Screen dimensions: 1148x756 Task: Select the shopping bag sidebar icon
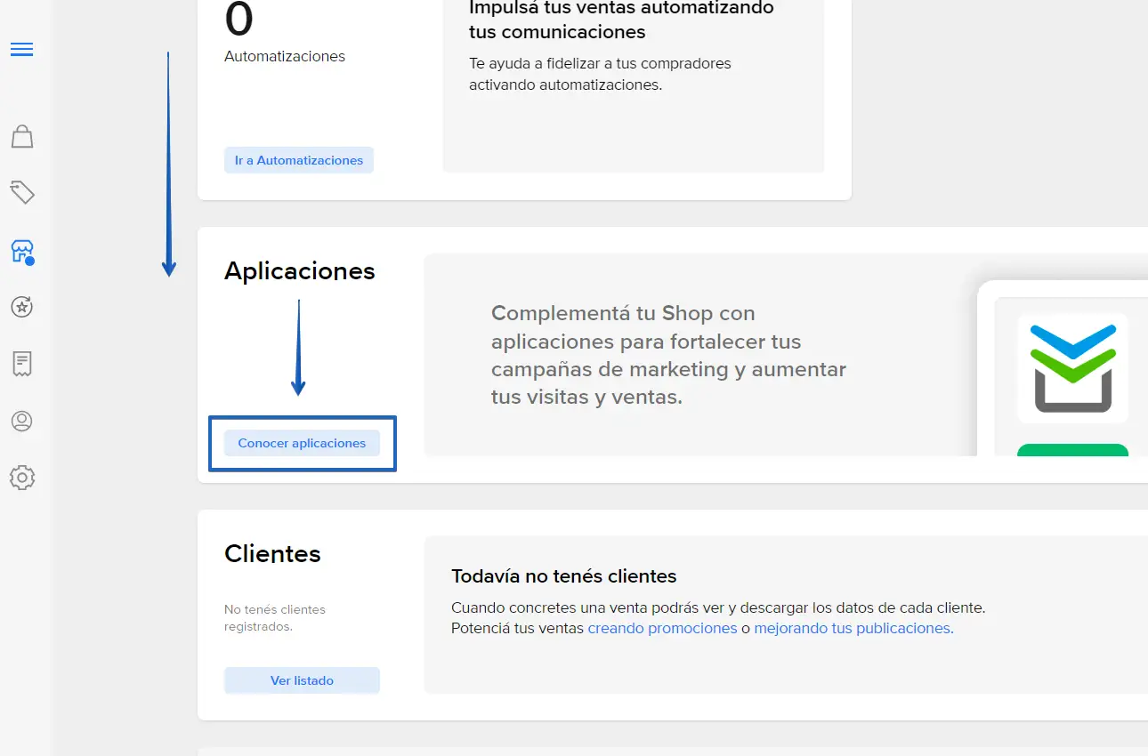click(x=22, y=136)
